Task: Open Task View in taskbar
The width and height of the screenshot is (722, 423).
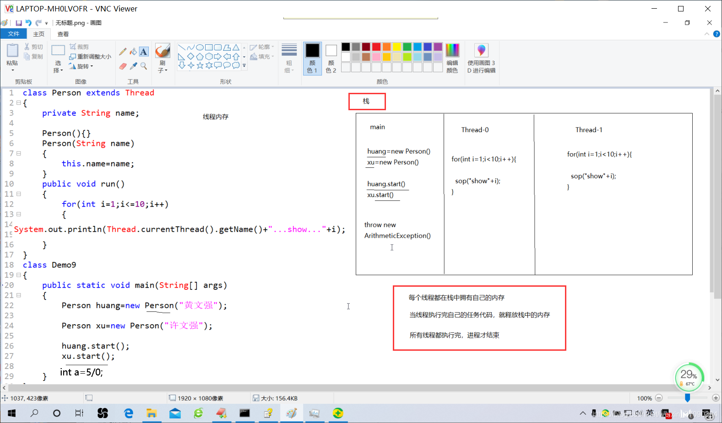Action: (79, 413)
